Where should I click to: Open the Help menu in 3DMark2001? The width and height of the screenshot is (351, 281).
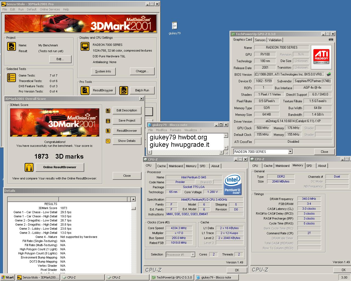click(x=66, y=9)
